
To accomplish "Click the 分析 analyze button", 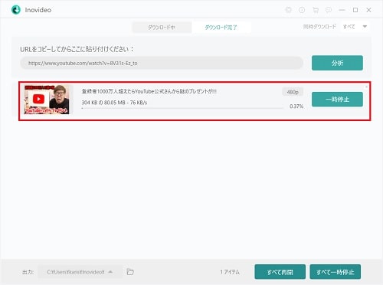I will pos(337,63).
